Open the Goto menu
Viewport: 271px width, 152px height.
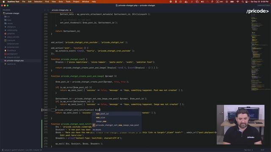tap(61, 2)
